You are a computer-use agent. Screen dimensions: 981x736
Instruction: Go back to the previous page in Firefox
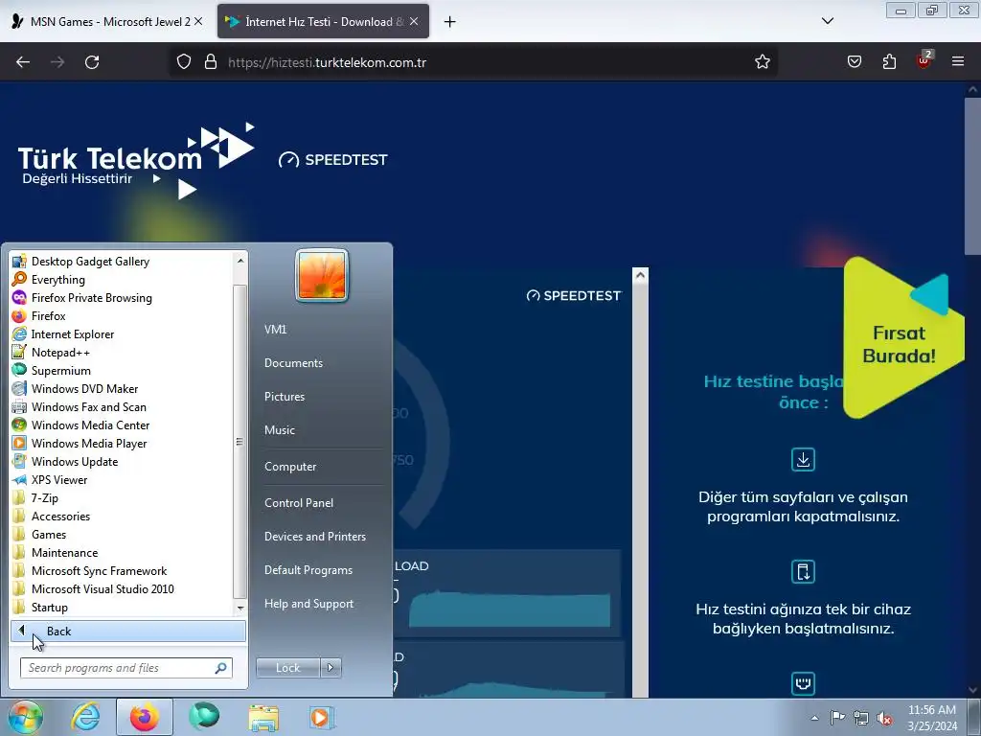[23, 62]
